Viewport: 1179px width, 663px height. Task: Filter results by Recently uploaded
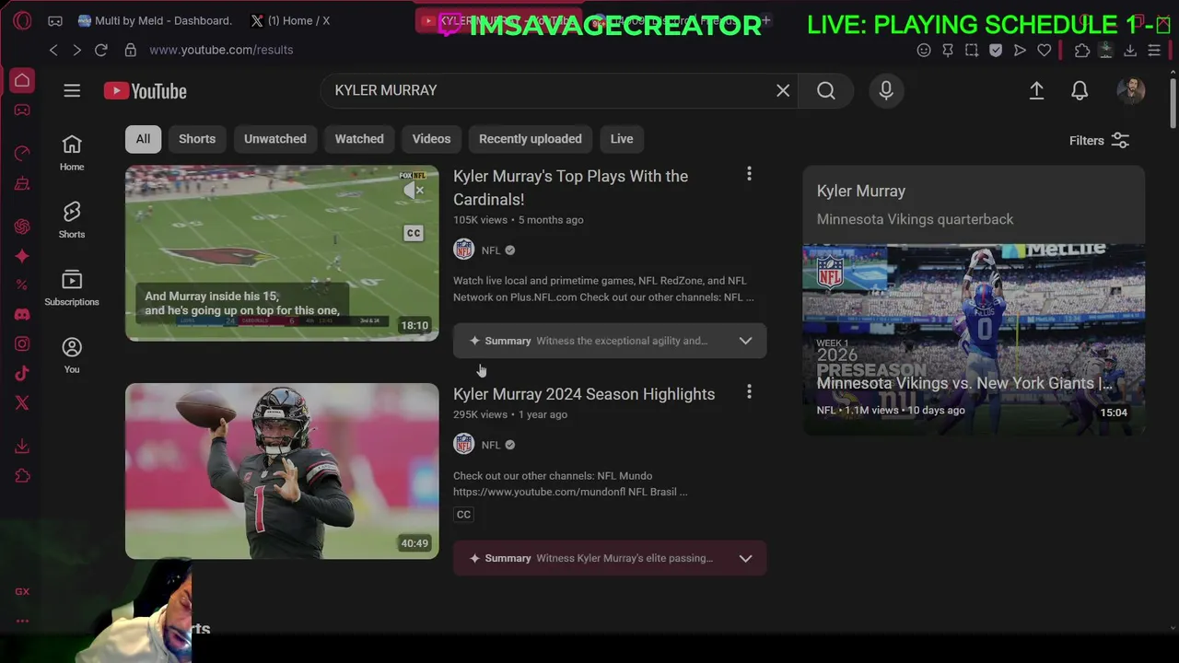[531, 139]
